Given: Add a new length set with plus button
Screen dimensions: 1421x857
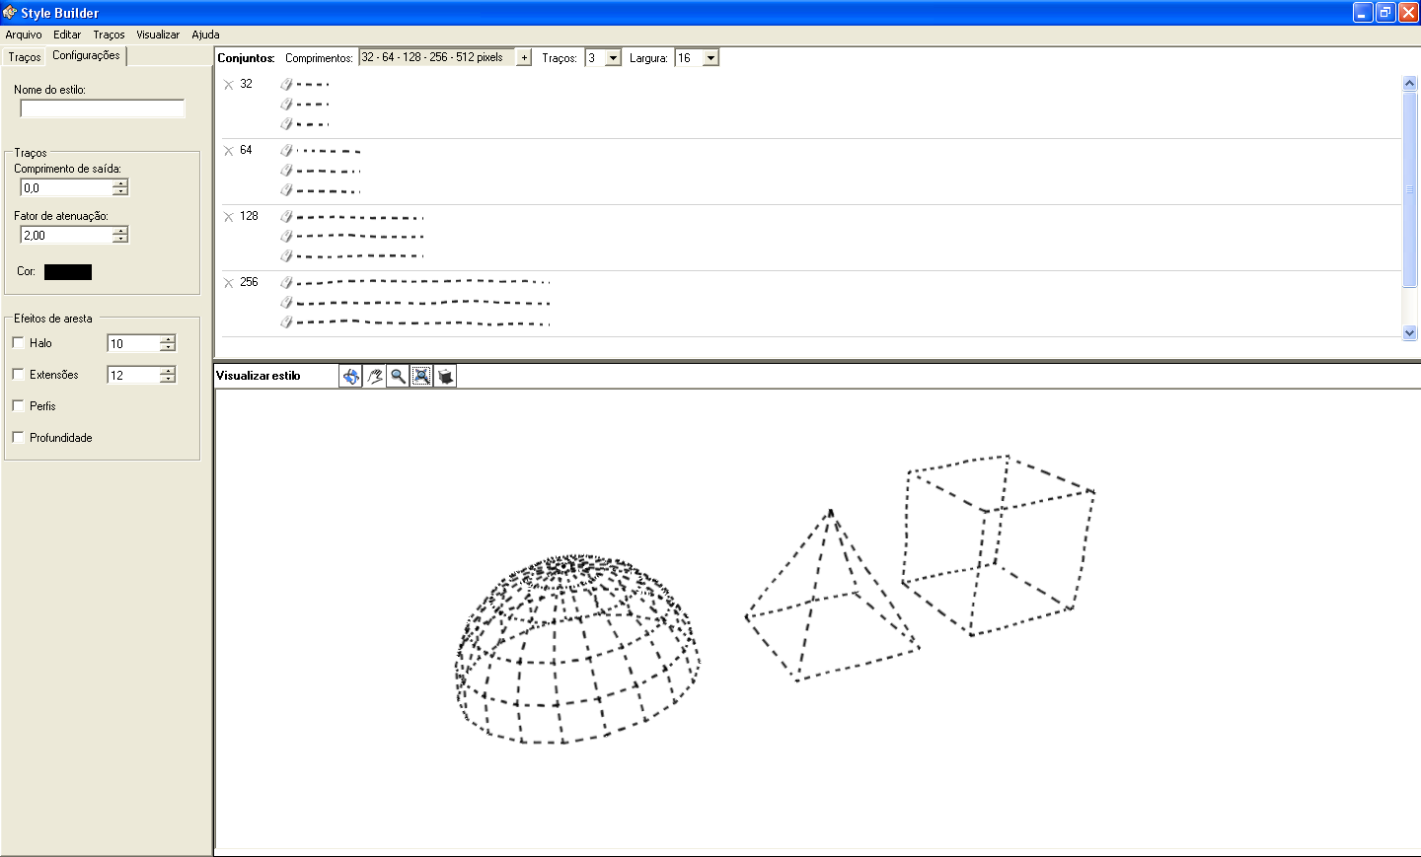Looking at the screenshot, I should tap(524, 58).
